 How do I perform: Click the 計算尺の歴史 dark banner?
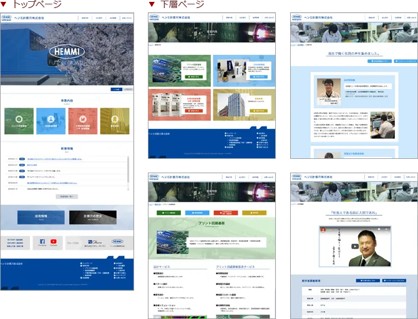[x=93, y=217]
